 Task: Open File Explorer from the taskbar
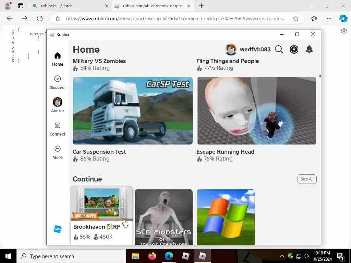point(135,256)
